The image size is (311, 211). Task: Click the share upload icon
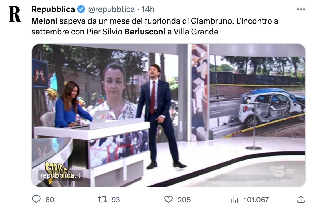pos(301,199)
